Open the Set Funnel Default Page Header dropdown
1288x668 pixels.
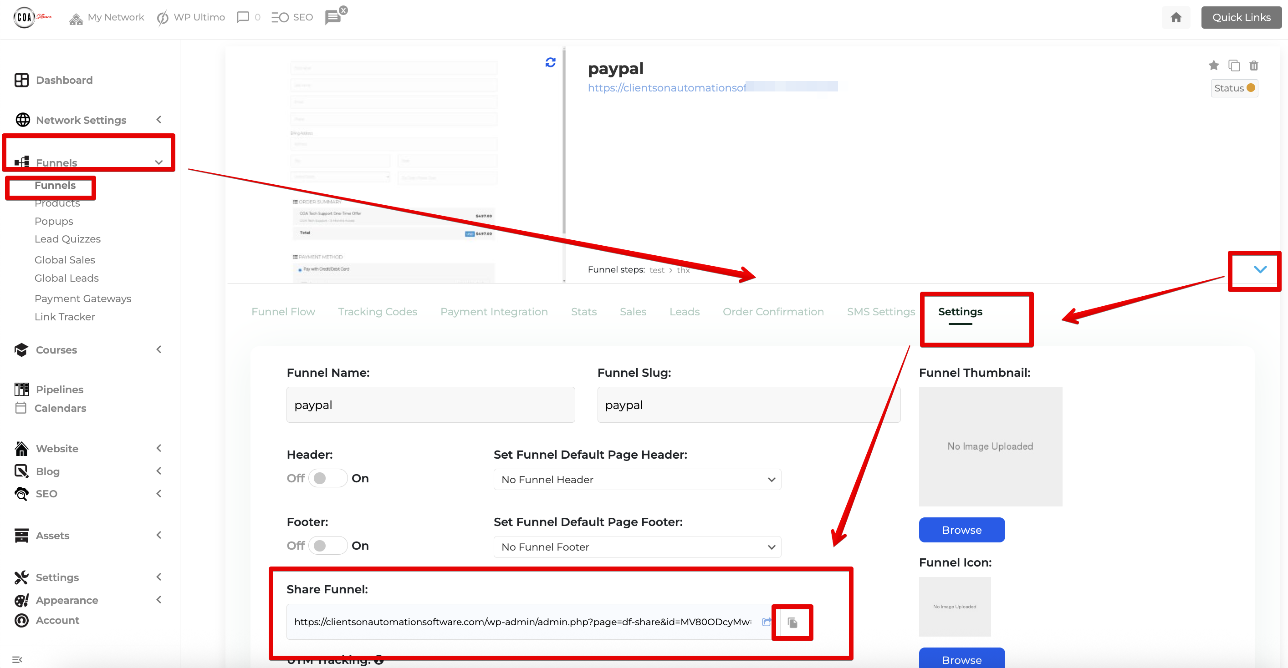(x=637, y=479)
